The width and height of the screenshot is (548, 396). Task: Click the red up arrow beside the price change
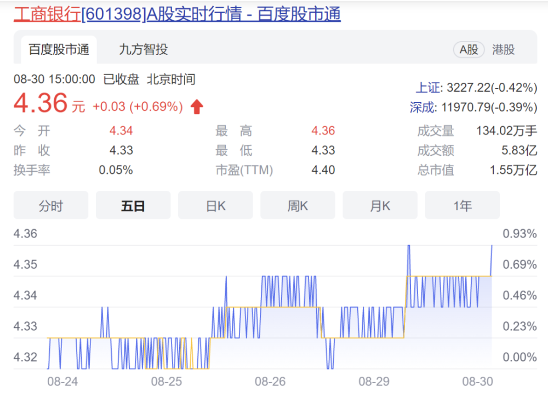click(197, 107)
